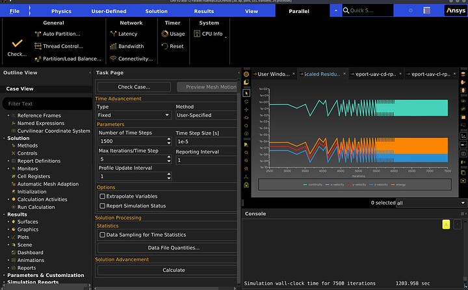
Task: Click the crossed-out eye icon in right toolbar
Action: point(463,109)
